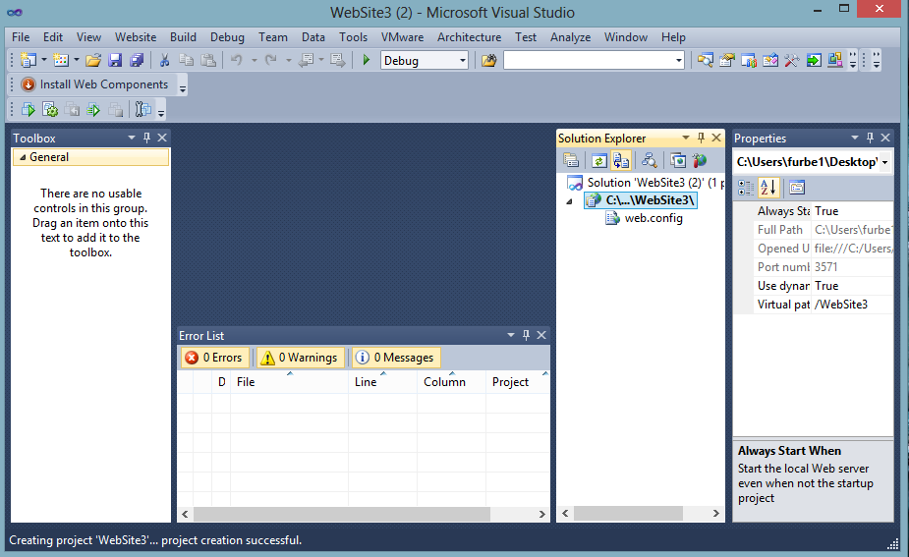This screenshot has width=909, height=557.
Task: Open the Solution Explorer window toolbar icon
Action: 705,60
